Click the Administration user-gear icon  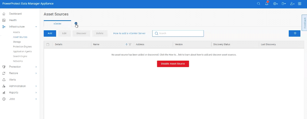click(4, 86)
